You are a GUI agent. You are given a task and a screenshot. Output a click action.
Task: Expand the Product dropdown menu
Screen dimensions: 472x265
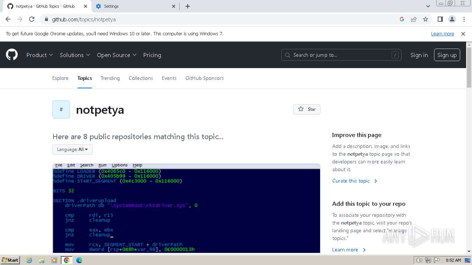coord(39,55)
